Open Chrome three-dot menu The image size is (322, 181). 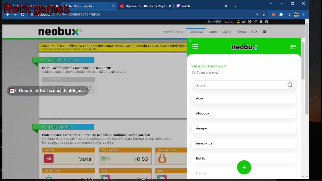pos(304,15)
